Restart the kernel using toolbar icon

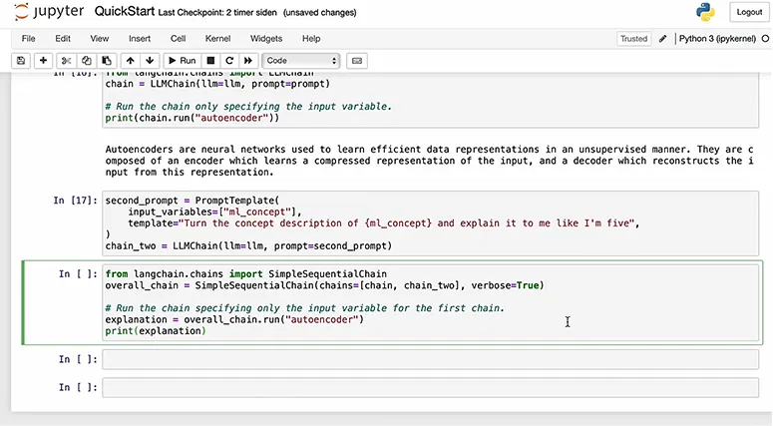coord(228,61)
